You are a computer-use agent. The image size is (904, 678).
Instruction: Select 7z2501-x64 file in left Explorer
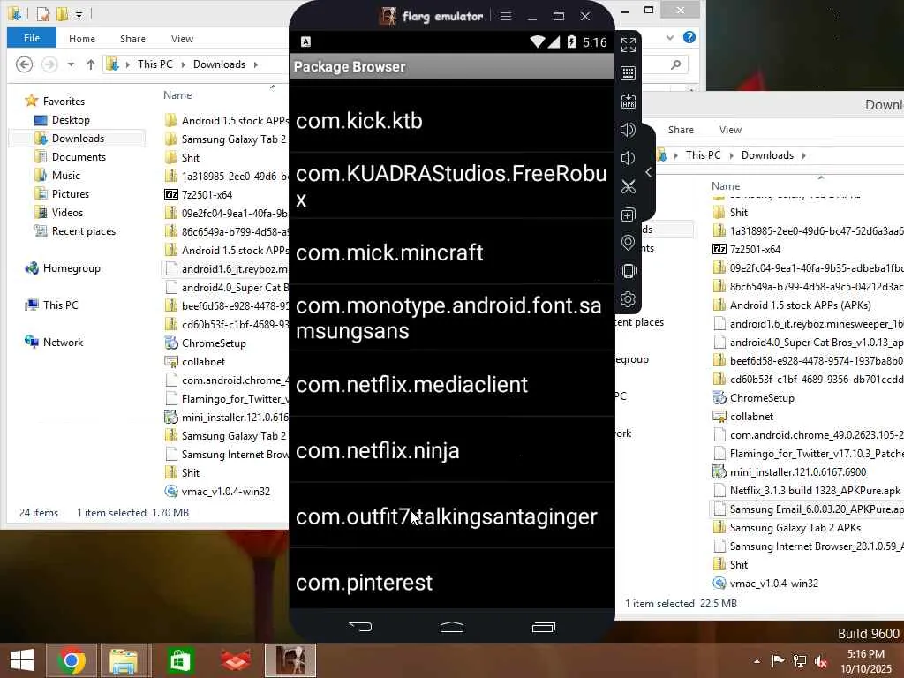click(x=207, y=194)
